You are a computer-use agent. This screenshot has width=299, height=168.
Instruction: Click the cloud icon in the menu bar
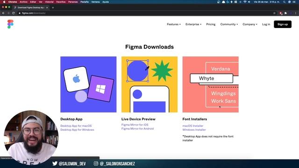[x=223, y=2]
